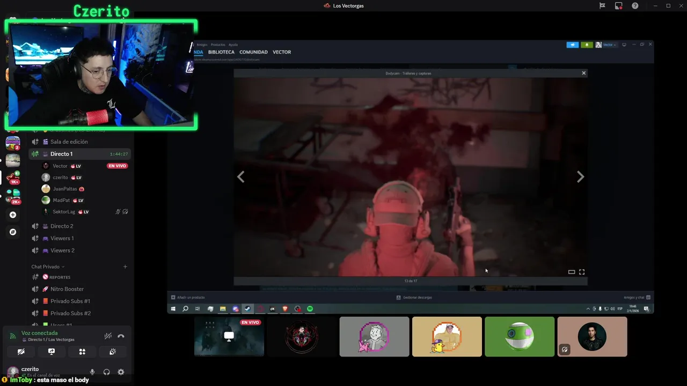Open the Discord inbox flag icon

[x=602, y=6]
